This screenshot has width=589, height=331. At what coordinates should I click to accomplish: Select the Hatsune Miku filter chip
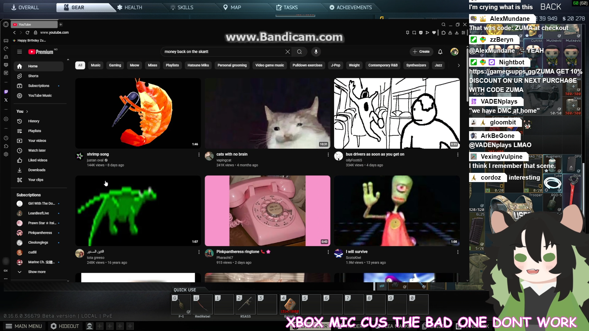pyautogui.click(x=198, y=65)
